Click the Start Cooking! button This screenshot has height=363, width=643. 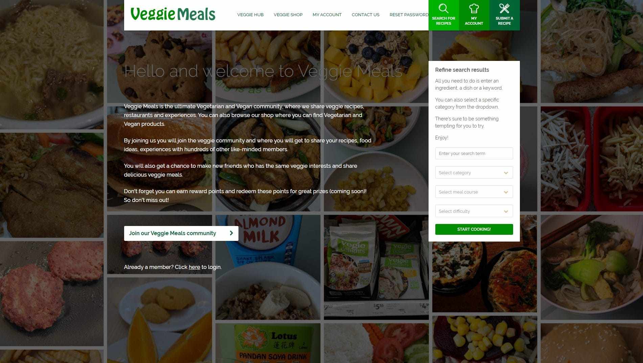tap(474, 229)
